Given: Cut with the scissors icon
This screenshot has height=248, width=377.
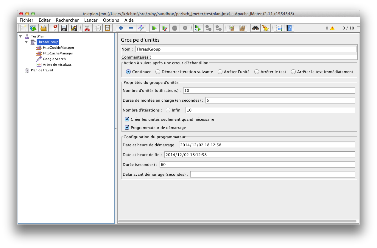Looking at the screenshot, I should click(x=87, y=28).
